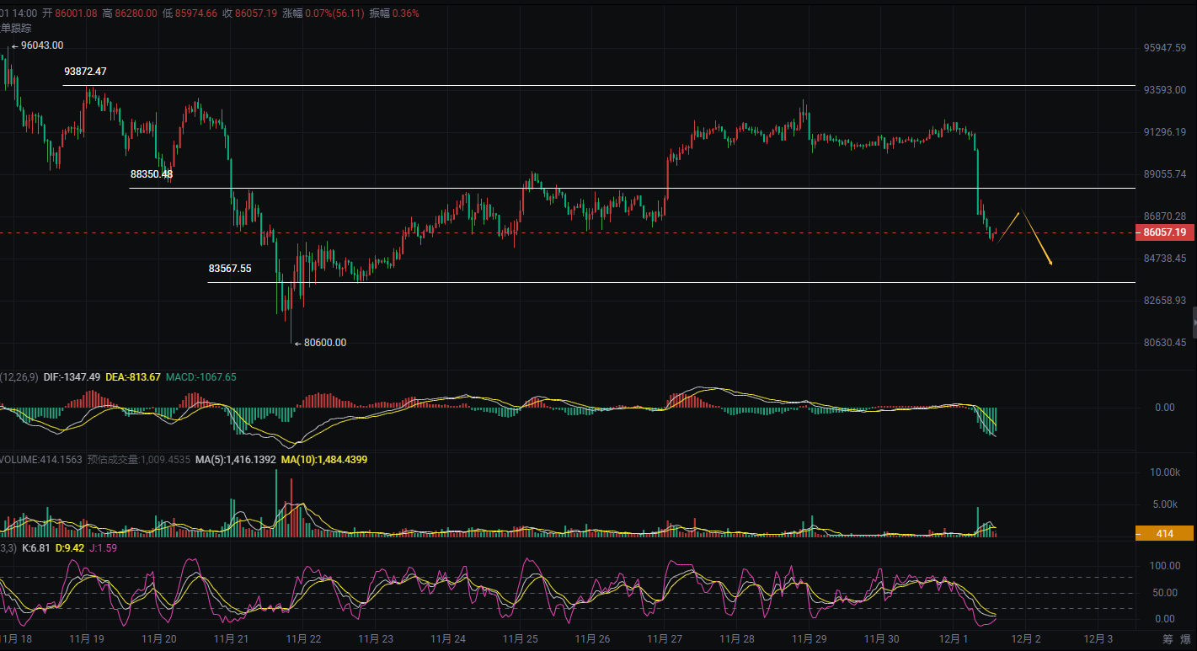The width and height of the screenshot is (1197, 651).
Task: Click the 筹 chip distribution button
Action: (x=1168, y=639)
